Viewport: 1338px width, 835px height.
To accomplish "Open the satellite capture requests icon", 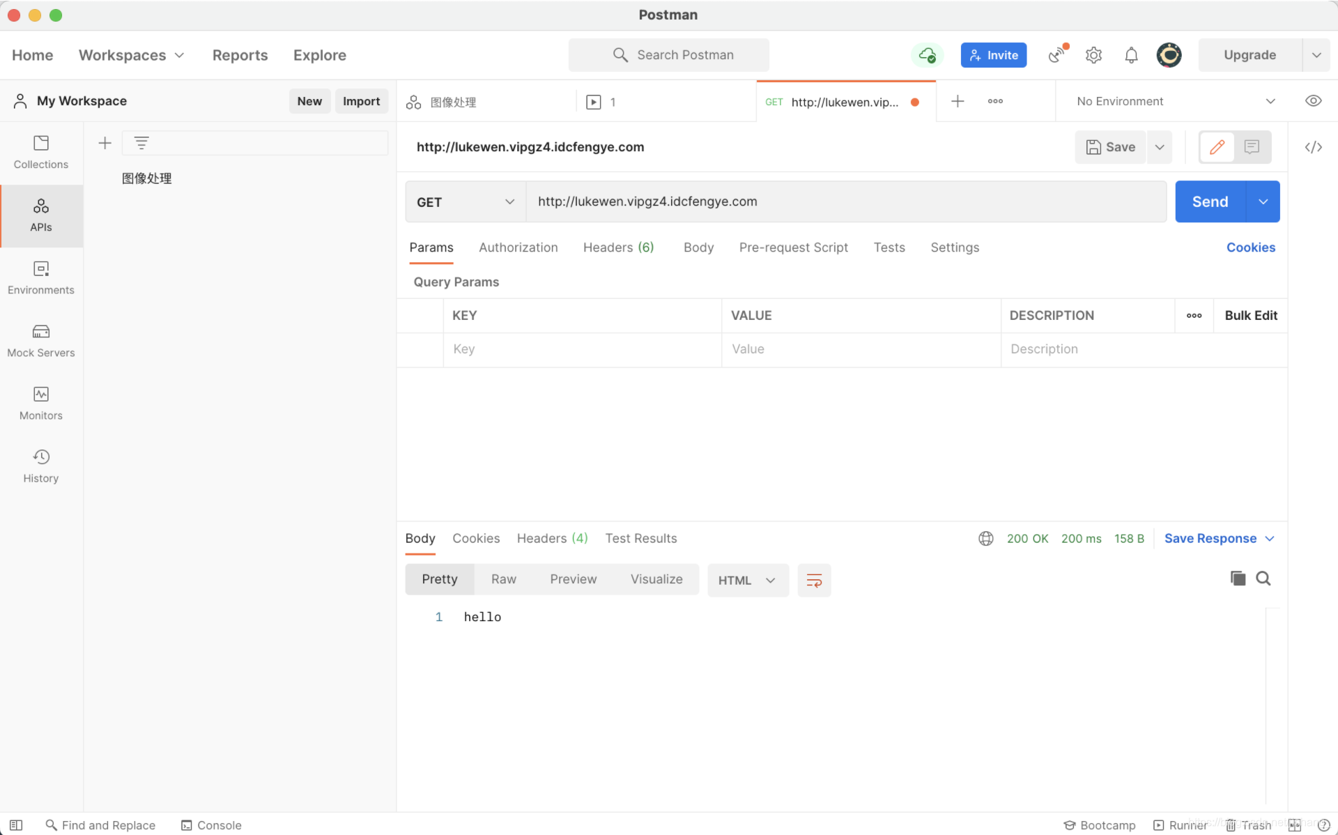I will coord(1058,54).
